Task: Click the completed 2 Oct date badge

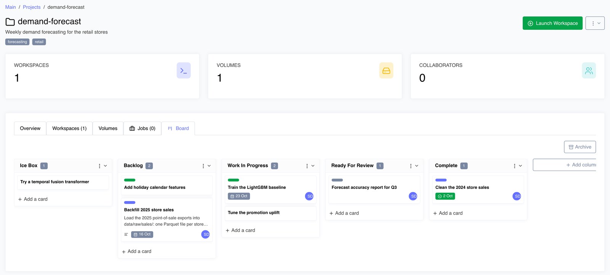Action: coord(445,196)
